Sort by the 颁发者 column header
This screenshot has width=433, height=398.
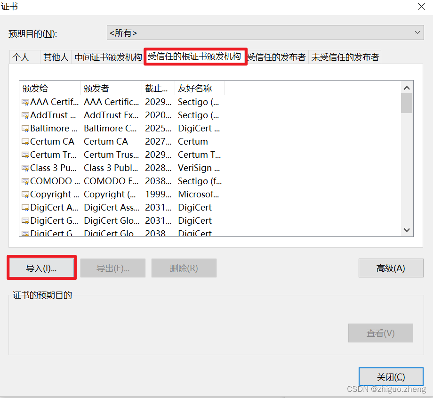(x=111, y=89)
